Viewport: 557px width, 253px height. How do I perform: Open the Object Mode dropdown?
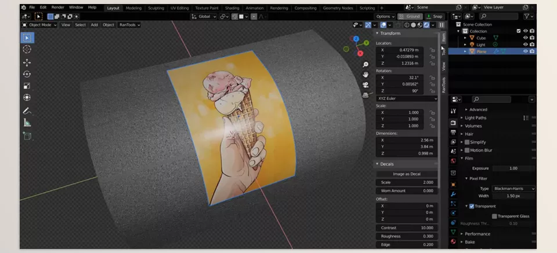pyautogui.click(x=39, y=25)
